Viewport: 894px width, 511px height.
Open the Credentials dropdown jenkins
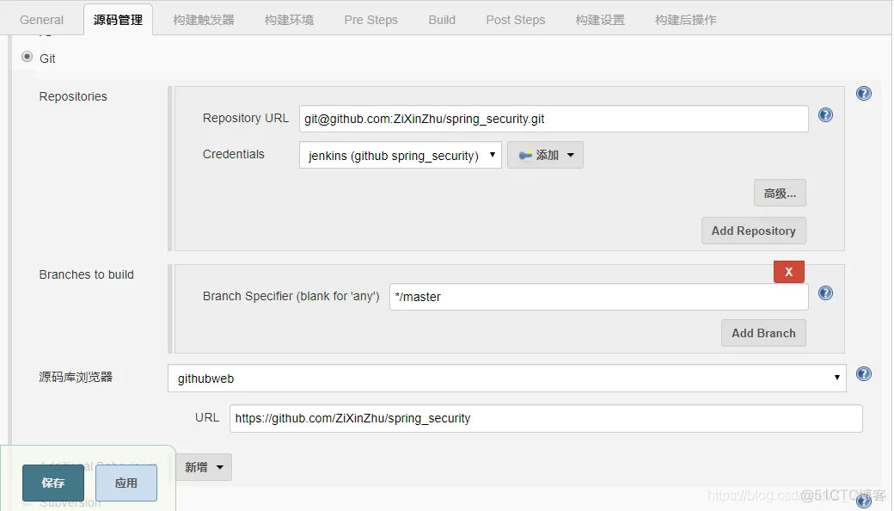[401, 155]
